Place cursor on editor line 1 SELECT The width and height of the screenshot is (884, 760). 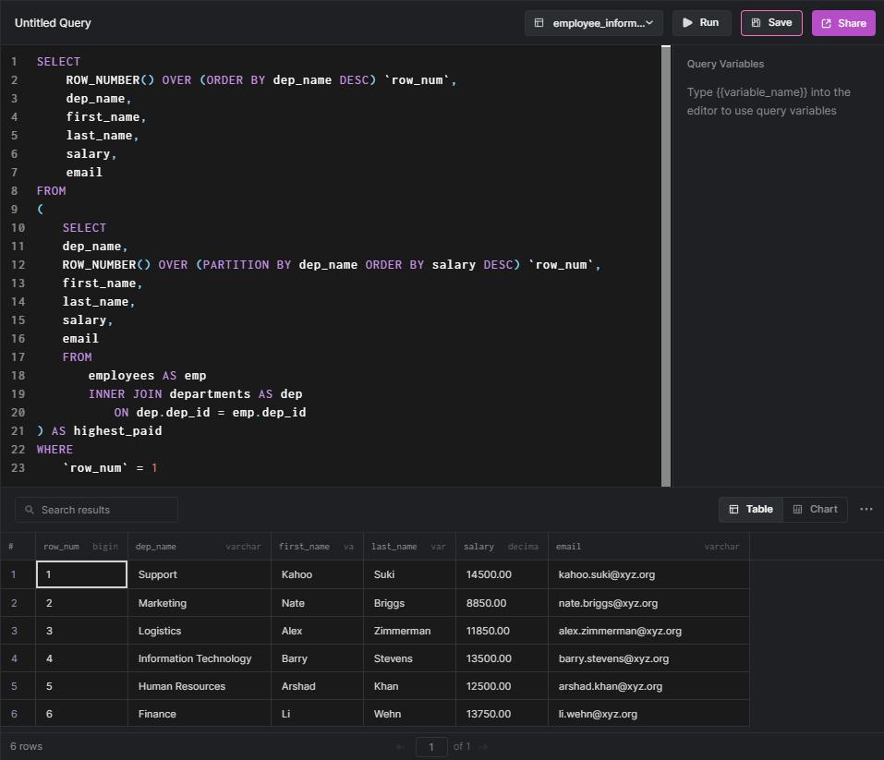(x=58, y=62)
